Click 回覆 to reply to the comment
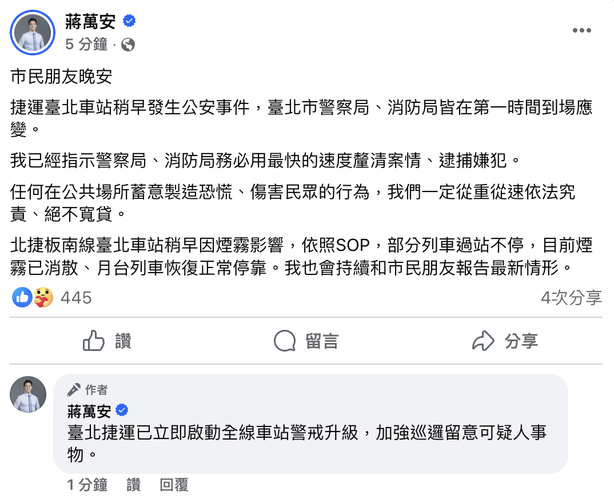Image resolution: width=614 pixels, height=503 pixels. [x=173, y=485]
